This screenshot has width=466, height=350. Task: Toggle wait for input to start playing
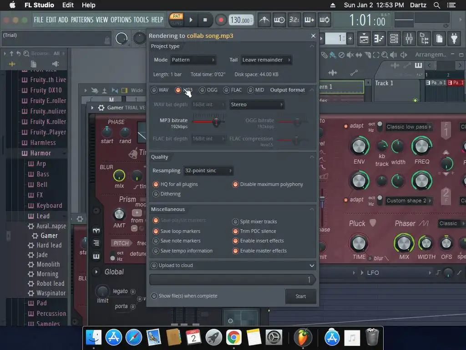coord(279,20)
